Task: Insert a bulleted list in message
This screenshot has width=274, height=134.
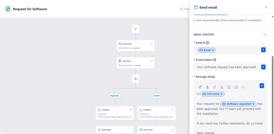Action: [x=229, y=87]
